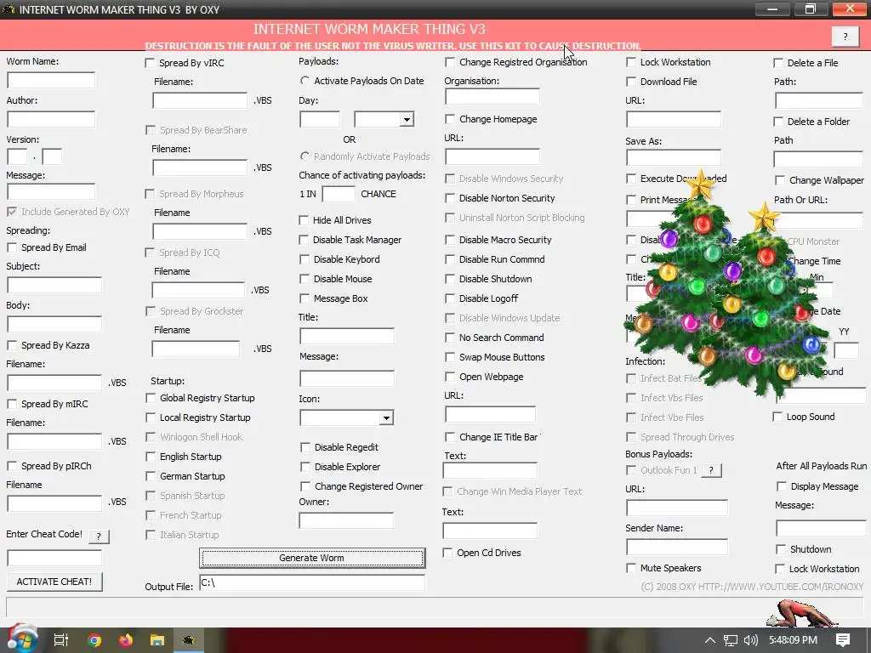Tick the Spread By Kazza checkbox
Screen dimensions: 871x653
tap(12, 345)
